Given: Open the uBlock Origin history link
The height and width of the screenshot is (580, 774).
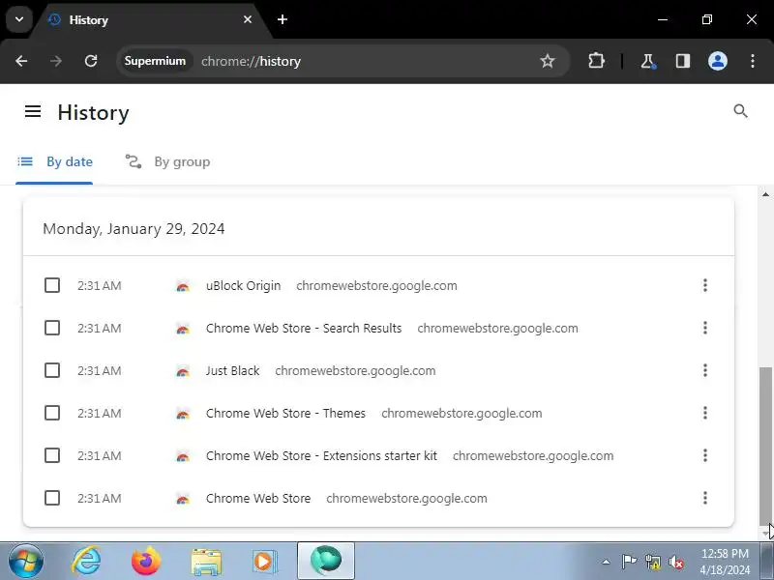Looking at the screenshot, I should [x=244, y=285].
